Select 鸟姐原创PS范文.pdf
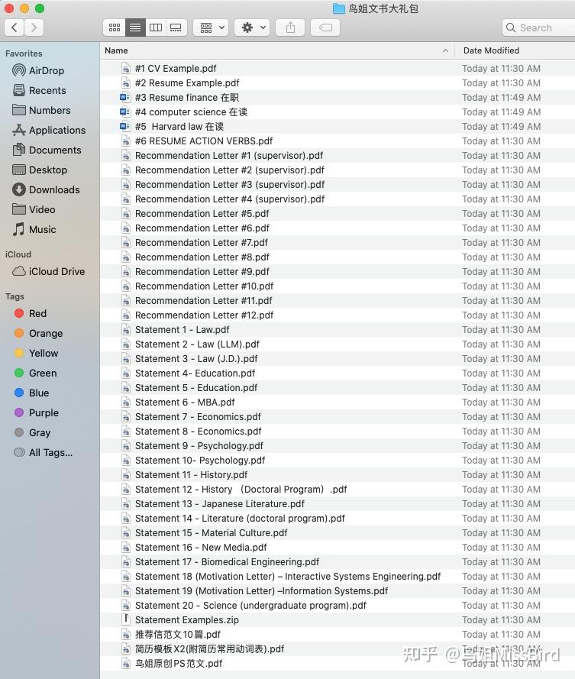 [x=179, y=664]
